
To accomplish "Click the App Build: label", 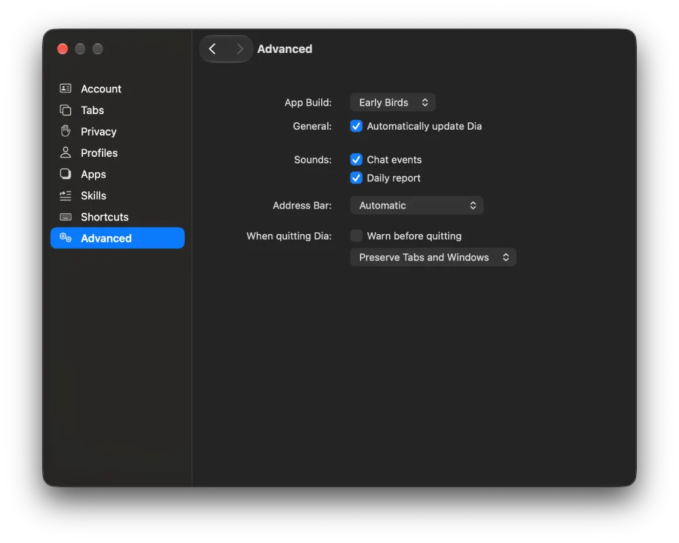I will (x=308, y=102).
